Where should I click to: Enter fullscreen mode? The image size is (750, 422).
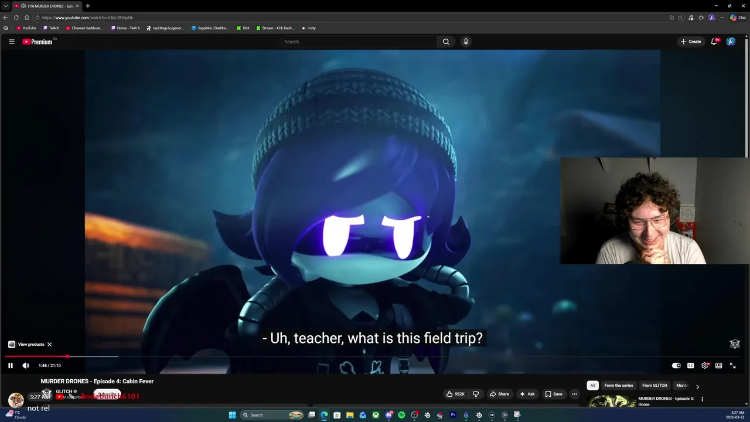[732, 365]
